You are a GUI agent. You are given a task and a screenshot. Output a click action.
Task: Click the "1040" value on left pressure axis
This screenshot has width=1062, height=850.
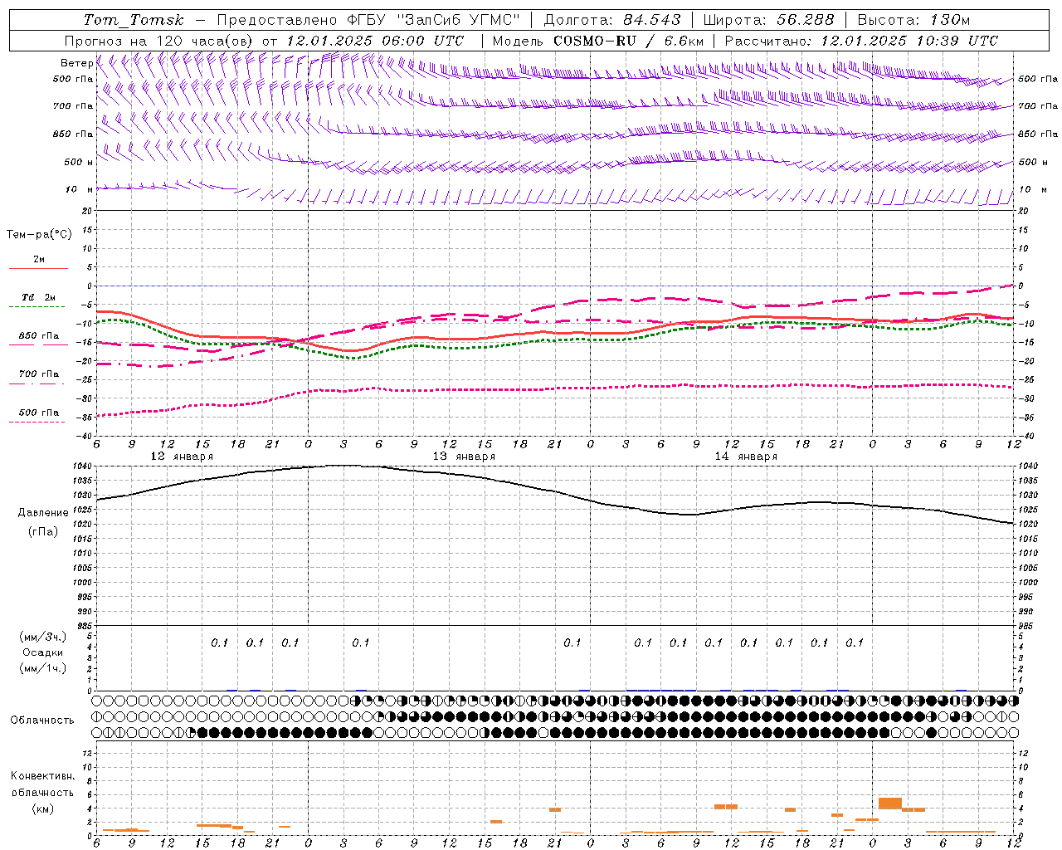tap(81, 467)
